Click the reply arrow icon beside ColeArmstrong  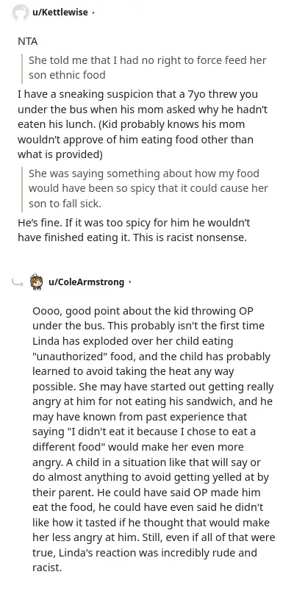click(18, 282)
